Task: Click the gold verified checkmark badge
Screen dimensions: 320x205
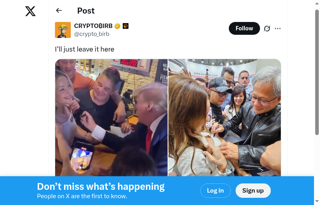Action: click(x=117, y=26)
